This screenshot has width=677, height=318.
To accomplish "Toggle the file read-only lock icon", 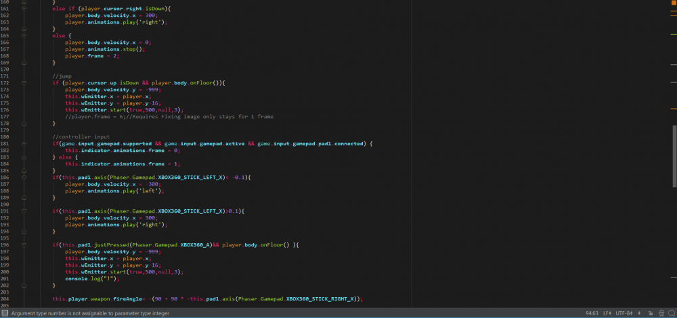I will pos(651,313).
